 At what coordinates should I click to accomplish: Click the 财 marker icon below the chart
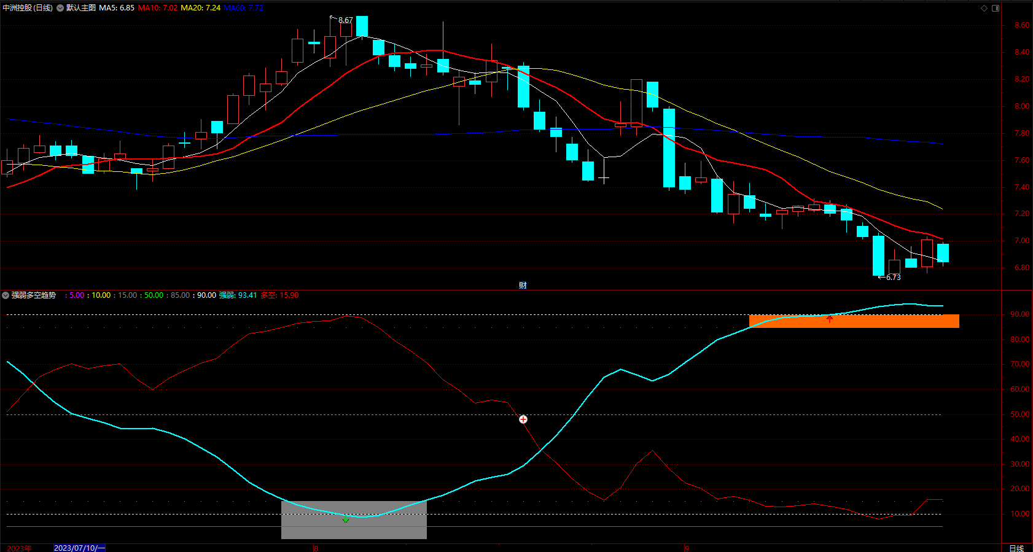(523, 285)
